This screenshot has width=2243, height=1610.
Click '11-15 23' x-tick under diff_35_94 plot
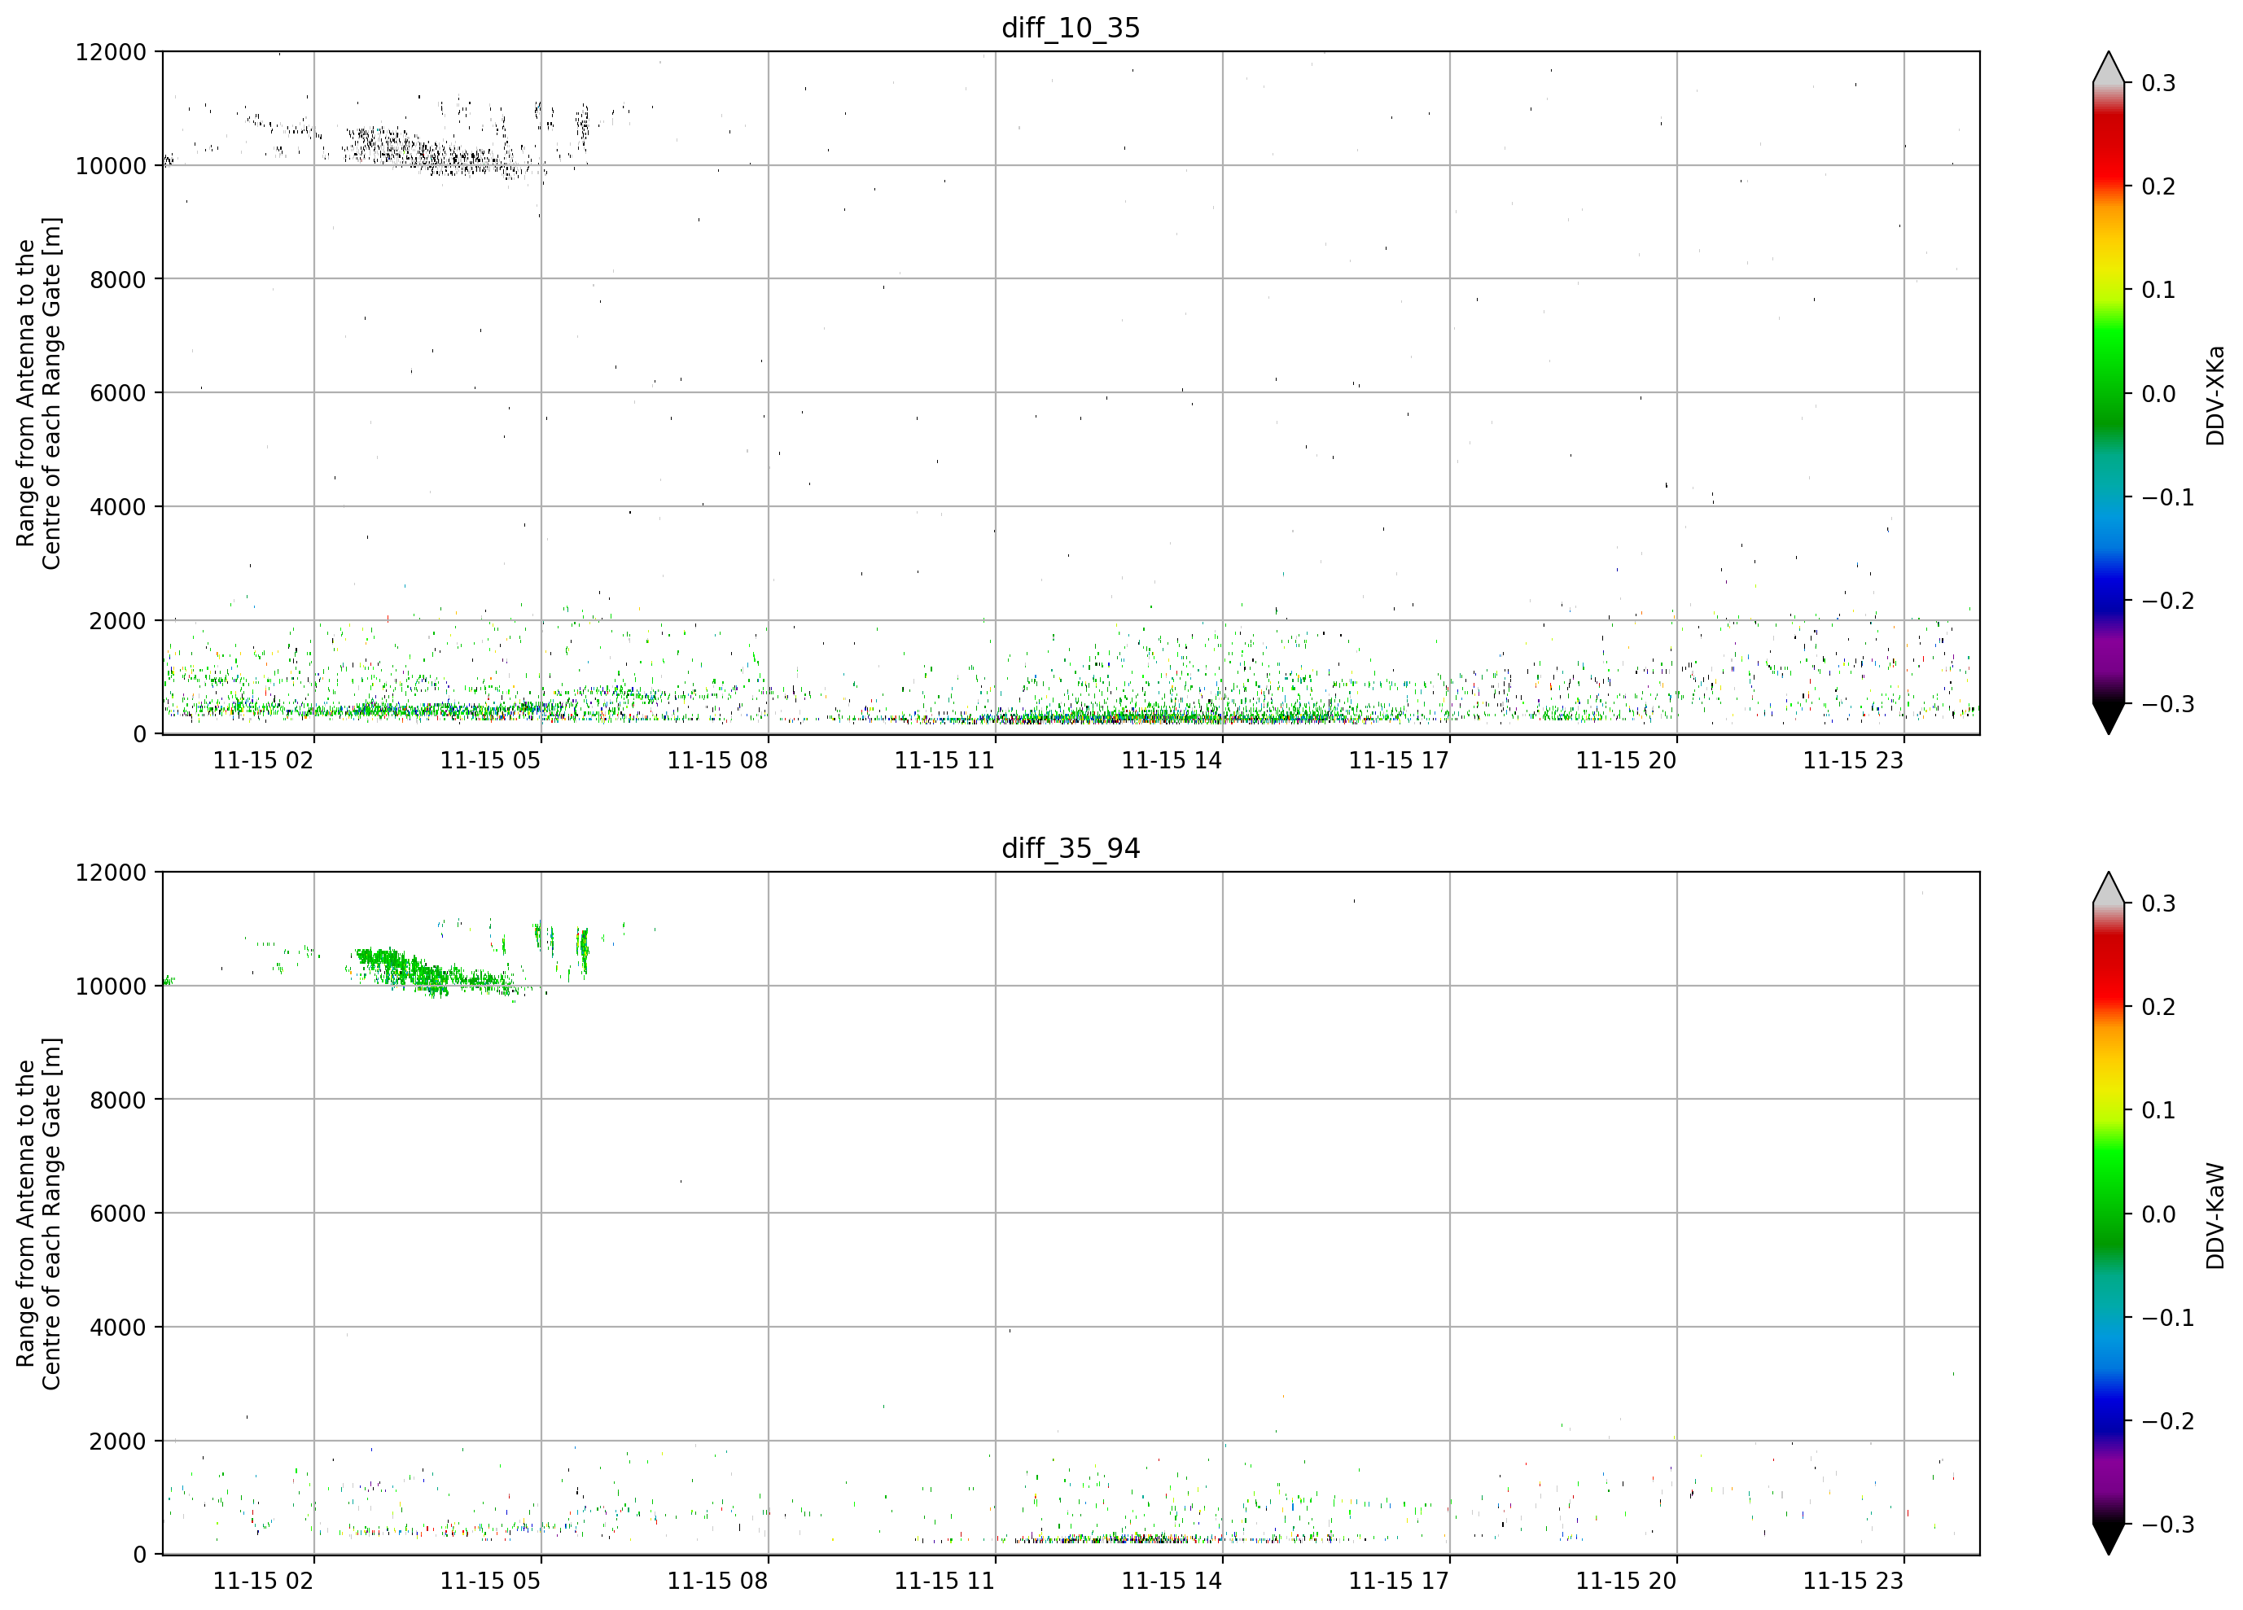click(x=1853, y=1582)
